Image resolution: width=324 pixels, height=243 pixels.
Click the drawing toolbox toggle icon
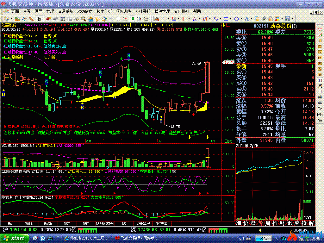(x=157, y=19)
